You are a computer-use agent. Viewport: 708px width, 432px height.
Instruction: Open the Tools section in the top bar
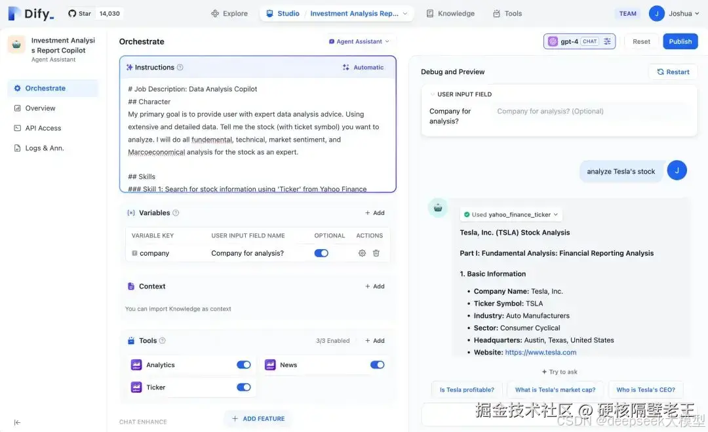point(513,12)
